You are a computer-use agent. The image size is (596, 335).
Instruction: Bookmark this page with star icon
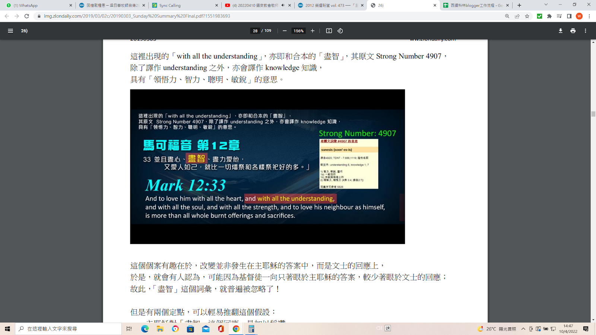pos(527,16)
